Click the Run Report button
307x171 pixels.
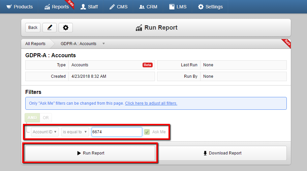tap(90, 153)
